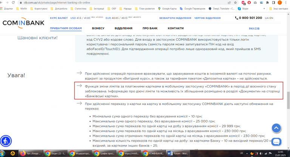
Task: Click the page vertical scrollbar thumb
Action: (x=288, y=100)
